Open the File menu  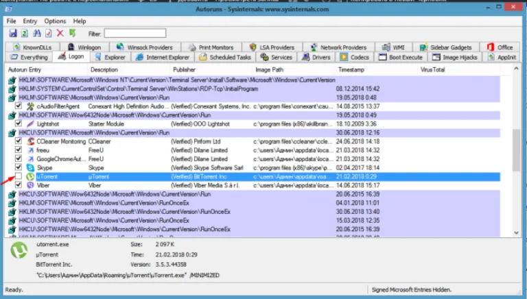pos(12,21)
